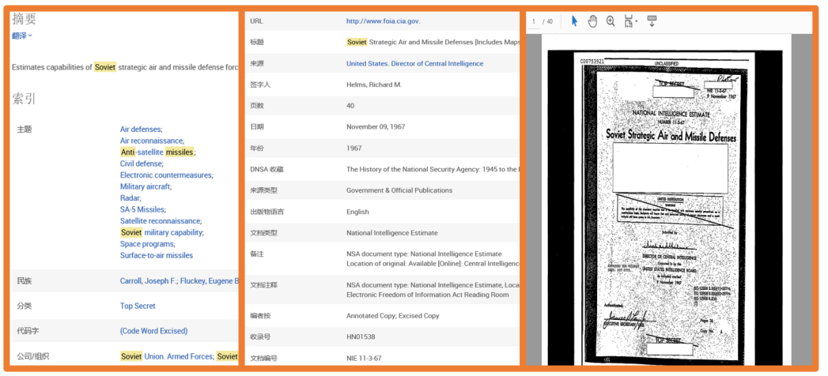Open the SA-5 Missiles subject link
Viewport: 828px width, 376px height.
pos(142,209)
